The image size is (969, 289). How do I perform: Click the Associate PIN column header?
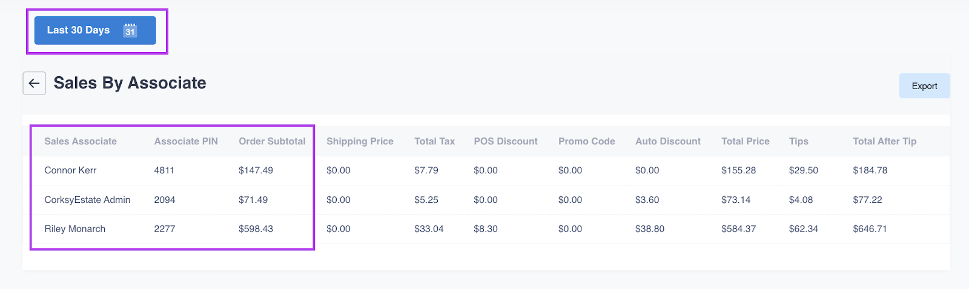coord(186,141)
